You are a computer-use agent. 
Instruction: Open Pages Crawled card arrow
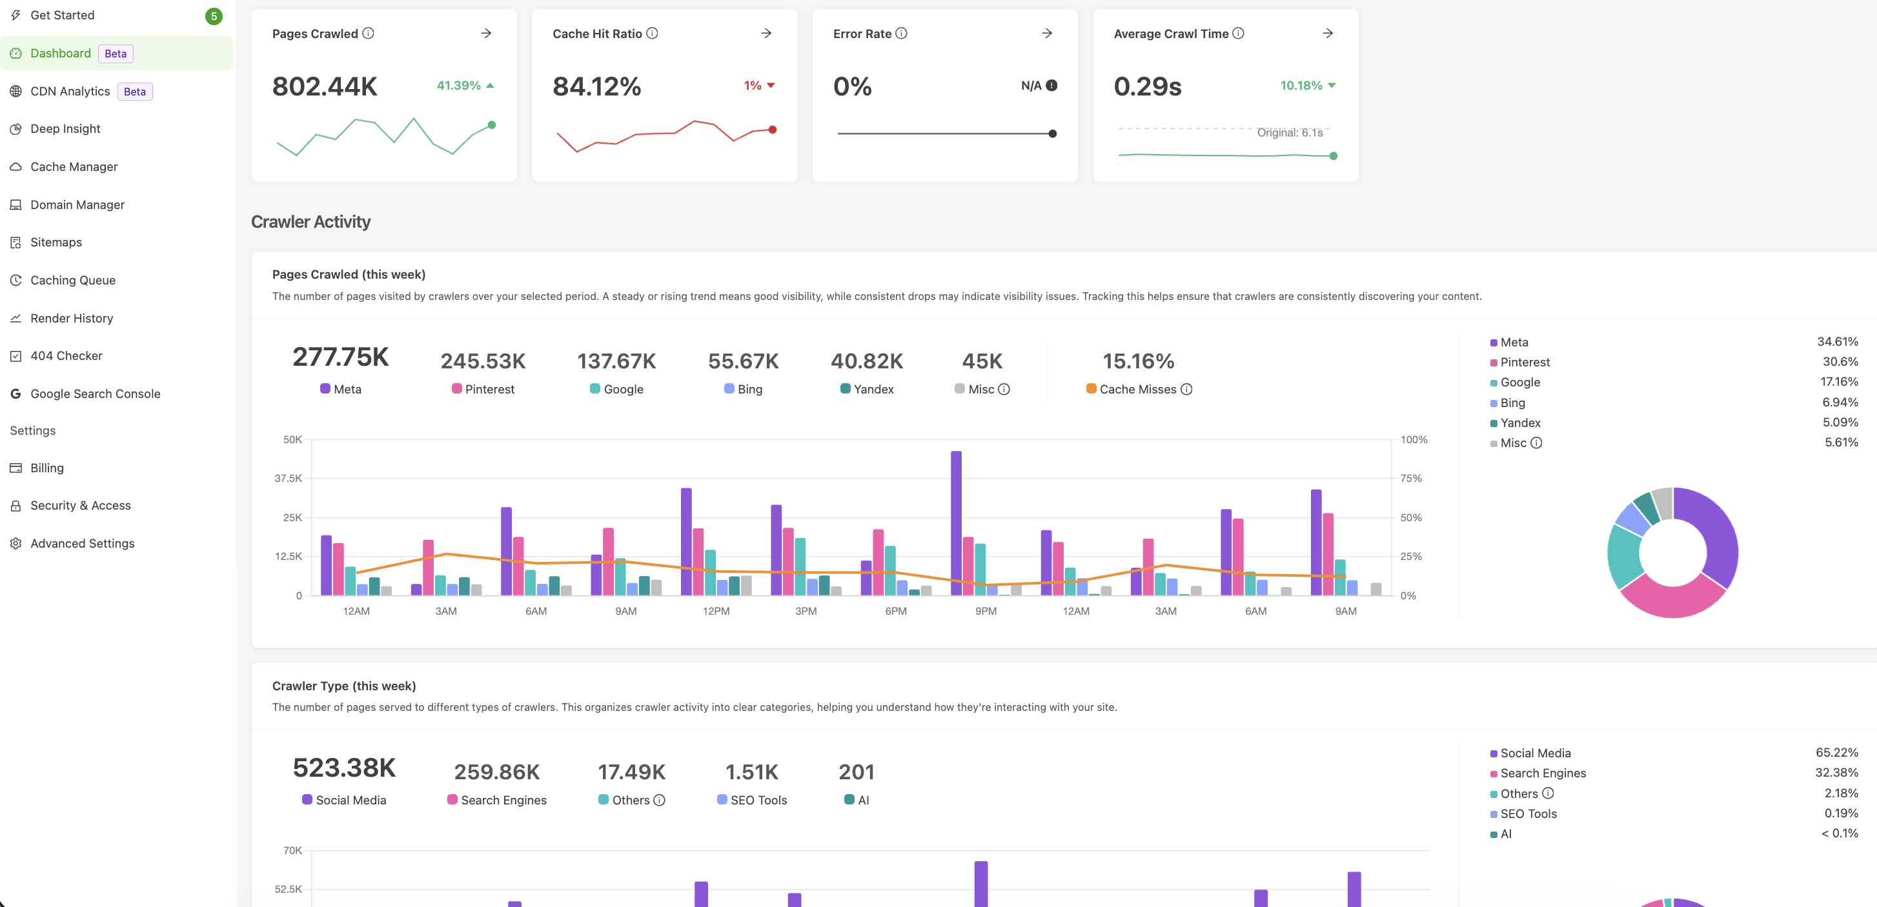486,34
